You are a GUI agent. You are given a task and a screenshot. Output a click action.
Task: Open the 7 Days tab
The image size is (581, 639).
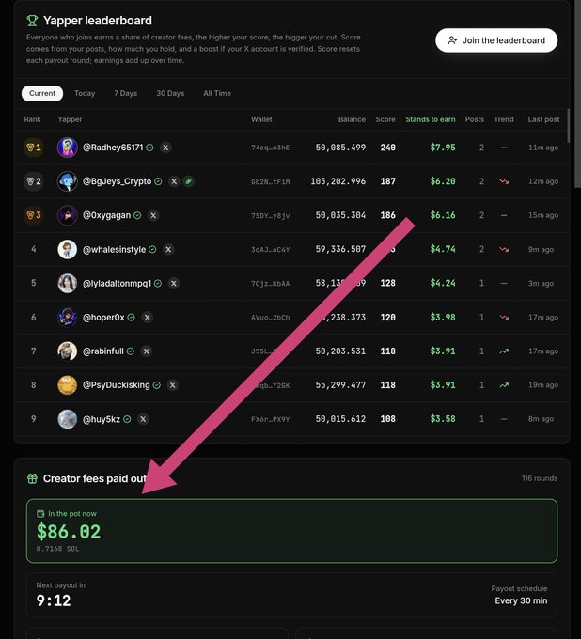click(x=126, y=93)
